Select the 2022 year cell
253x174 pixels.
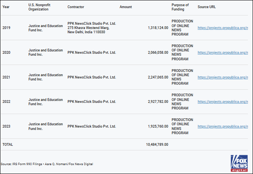coord(7,102)
